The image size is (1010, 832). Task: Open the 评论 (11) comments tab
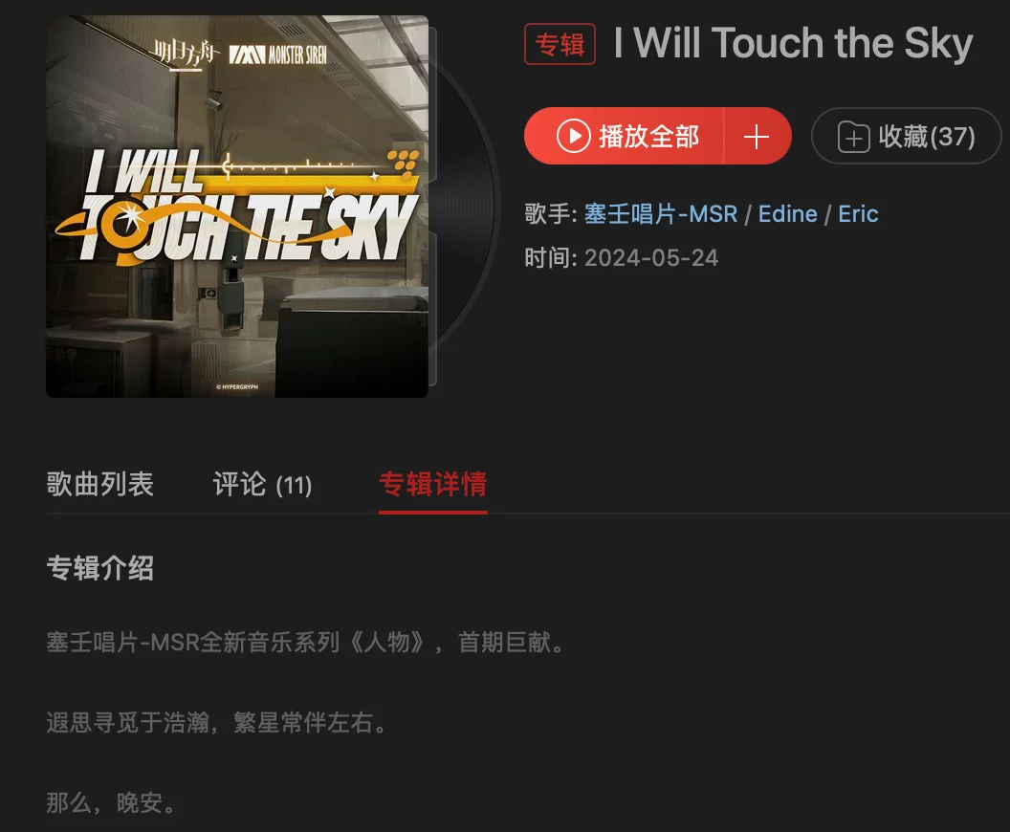(x=263, y=484)
